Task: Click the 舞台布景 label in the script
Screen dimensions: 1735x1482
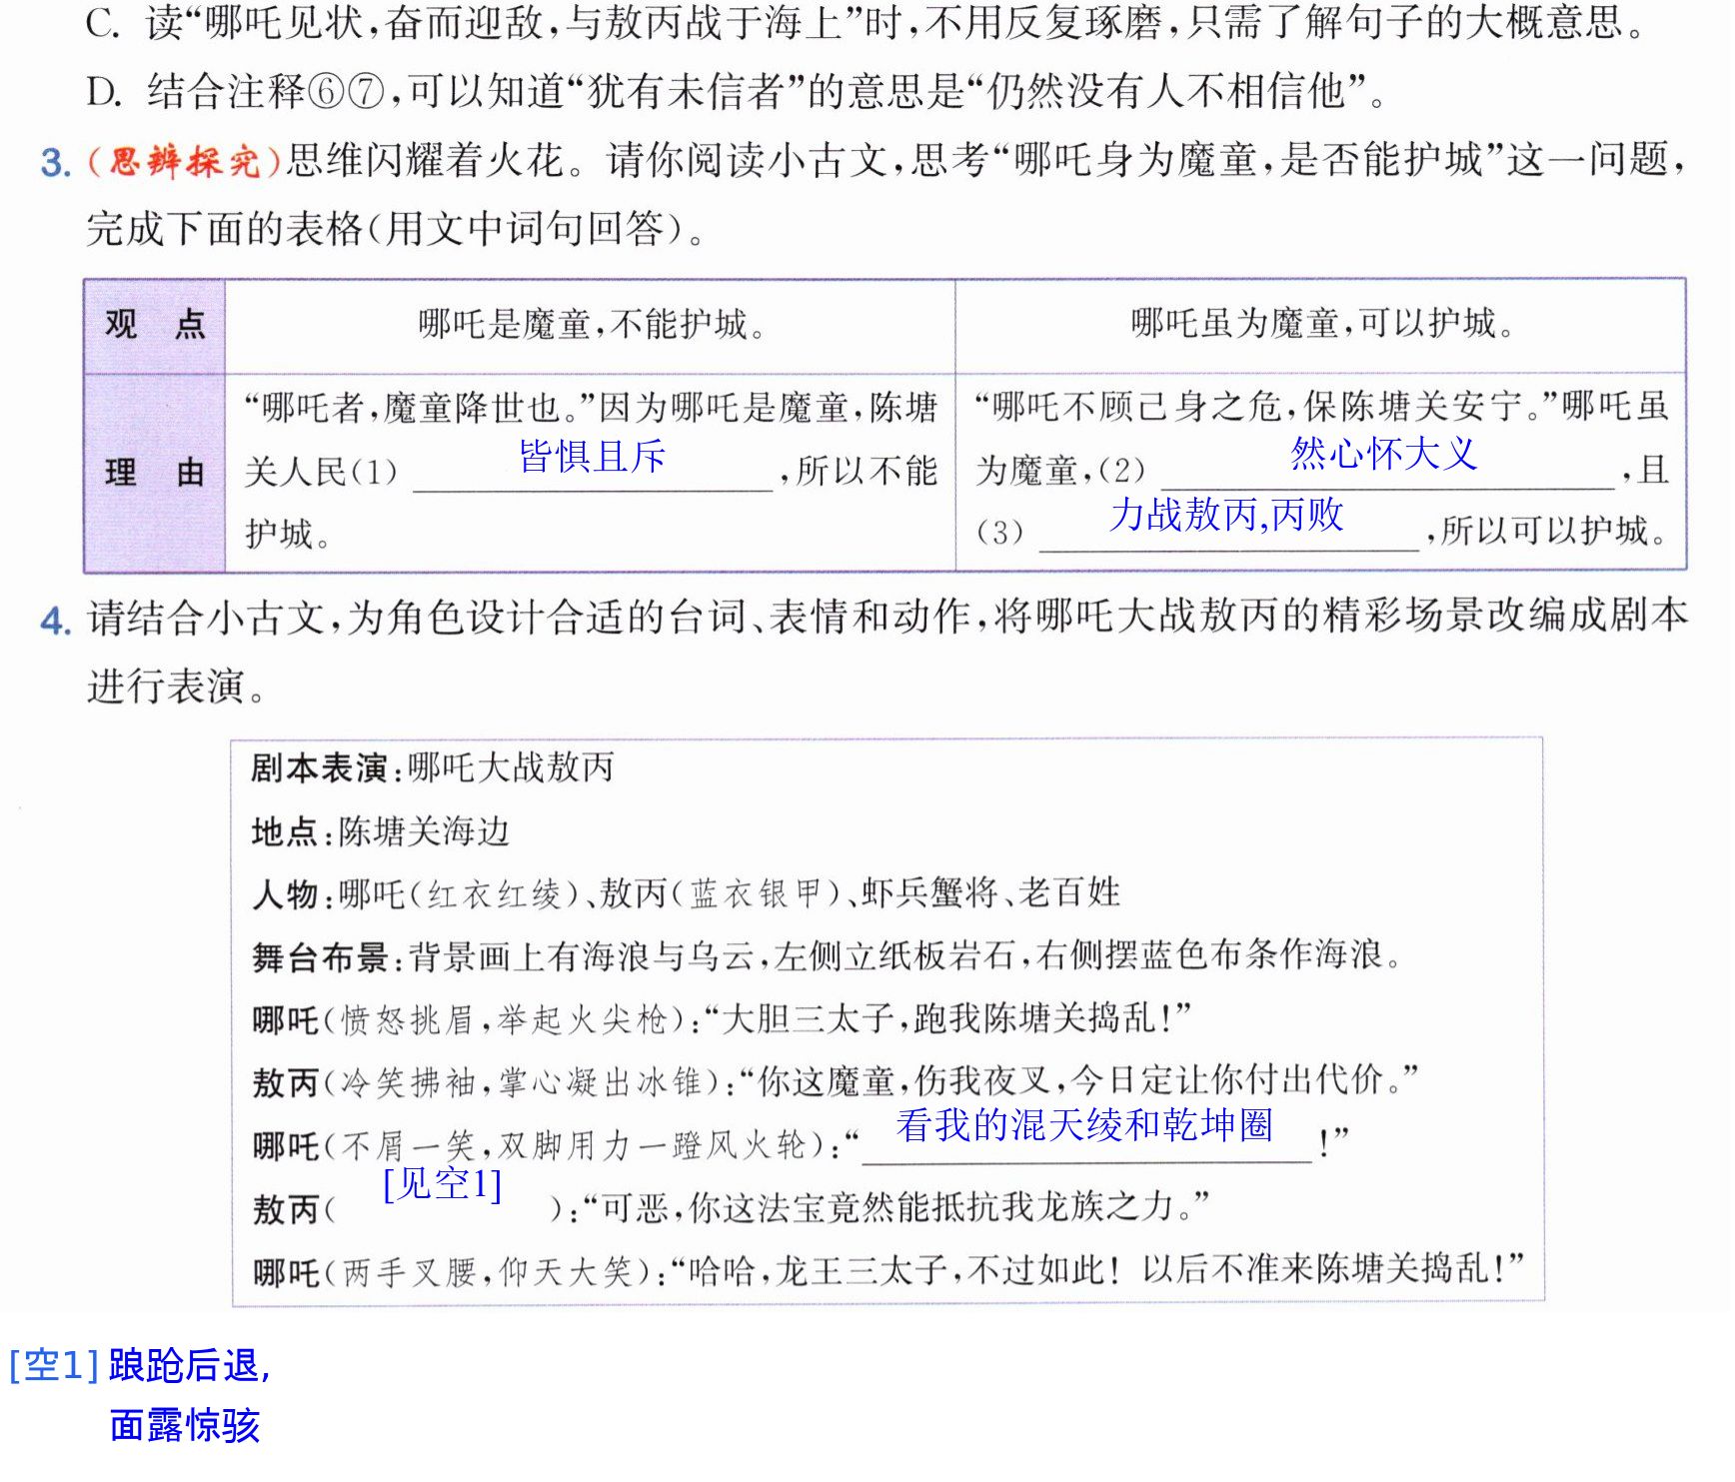Action: (x=319, y=958)
